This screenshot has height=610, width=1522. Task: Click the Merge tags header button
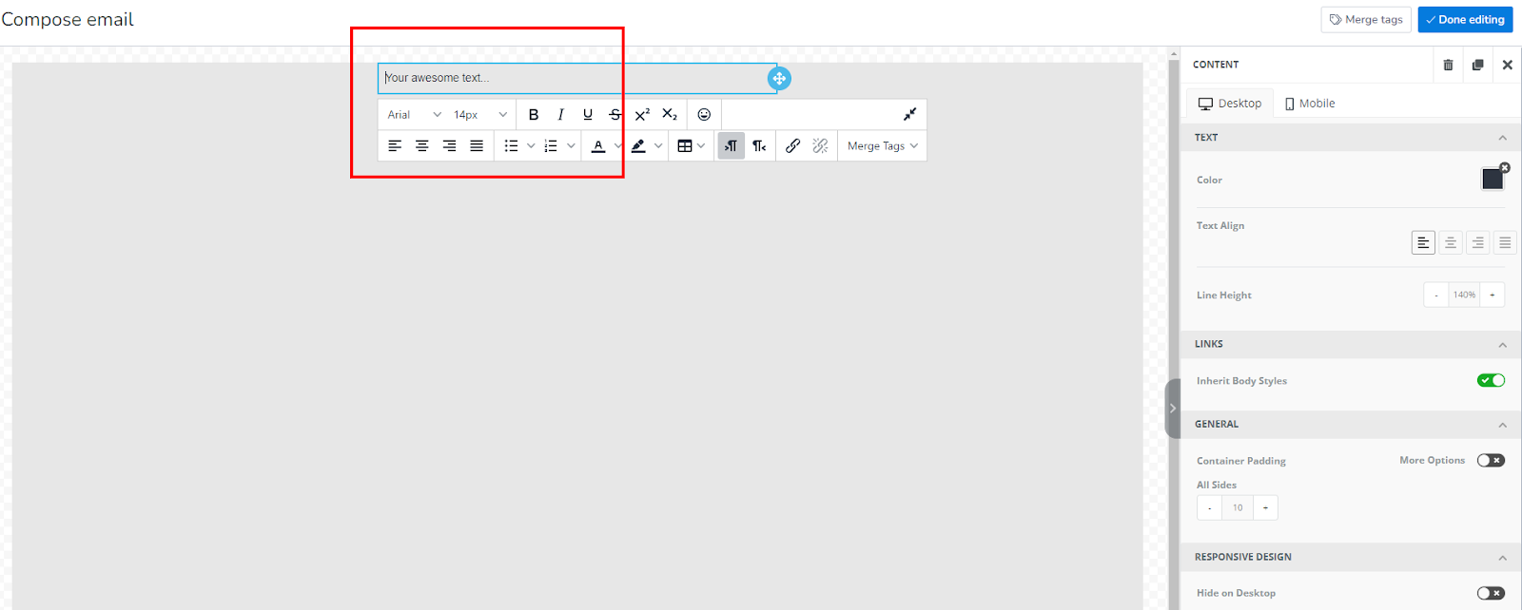pos(1366,20)
